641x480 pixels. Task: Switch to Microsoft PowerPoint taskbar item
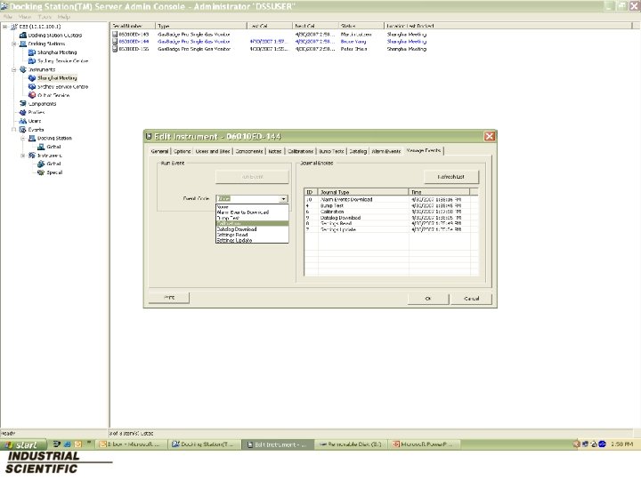click(x=424, y=444)
